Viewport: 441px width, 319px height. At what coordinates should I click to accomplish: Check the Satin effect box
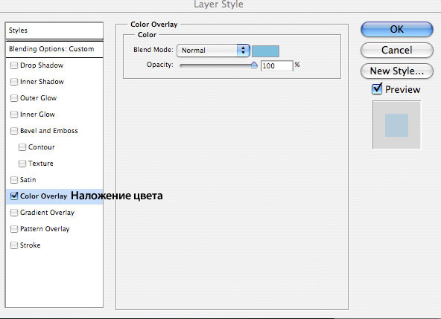pyautogui.click(x=13, y=180)
